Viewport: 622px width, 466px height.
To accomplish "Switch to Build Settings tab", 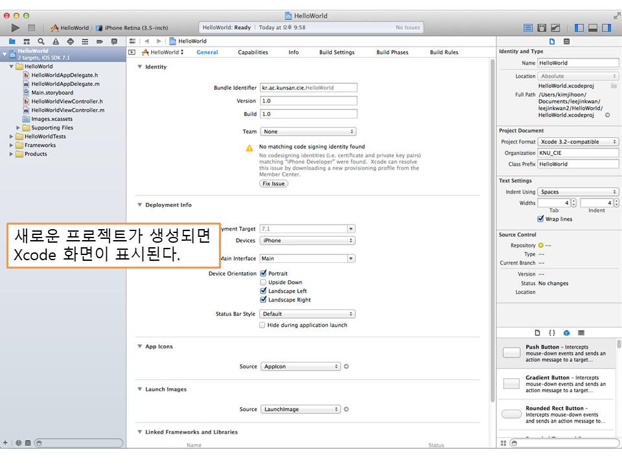I will tap(336, 52).
